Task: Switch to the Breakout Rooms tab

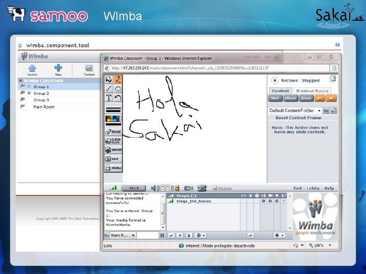Action: [312, 91]
